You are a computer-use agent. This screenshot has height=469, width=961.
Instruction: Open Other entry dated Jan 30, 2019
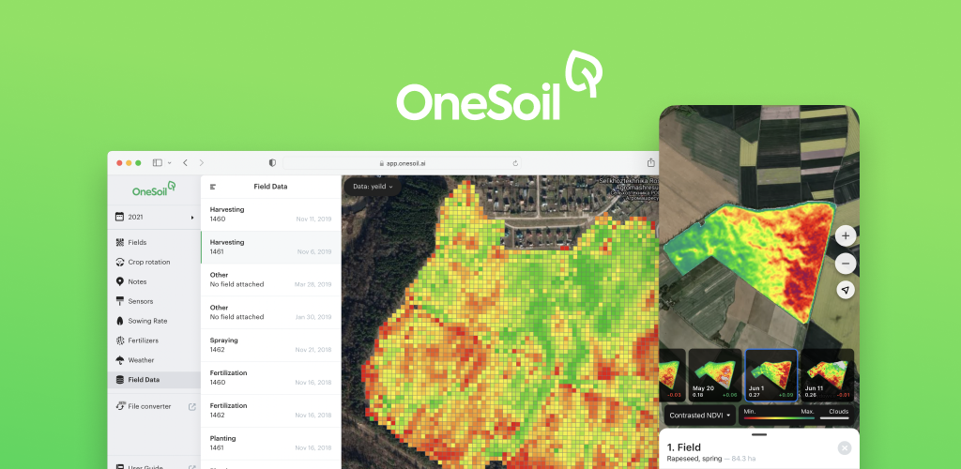pos(270,312)
